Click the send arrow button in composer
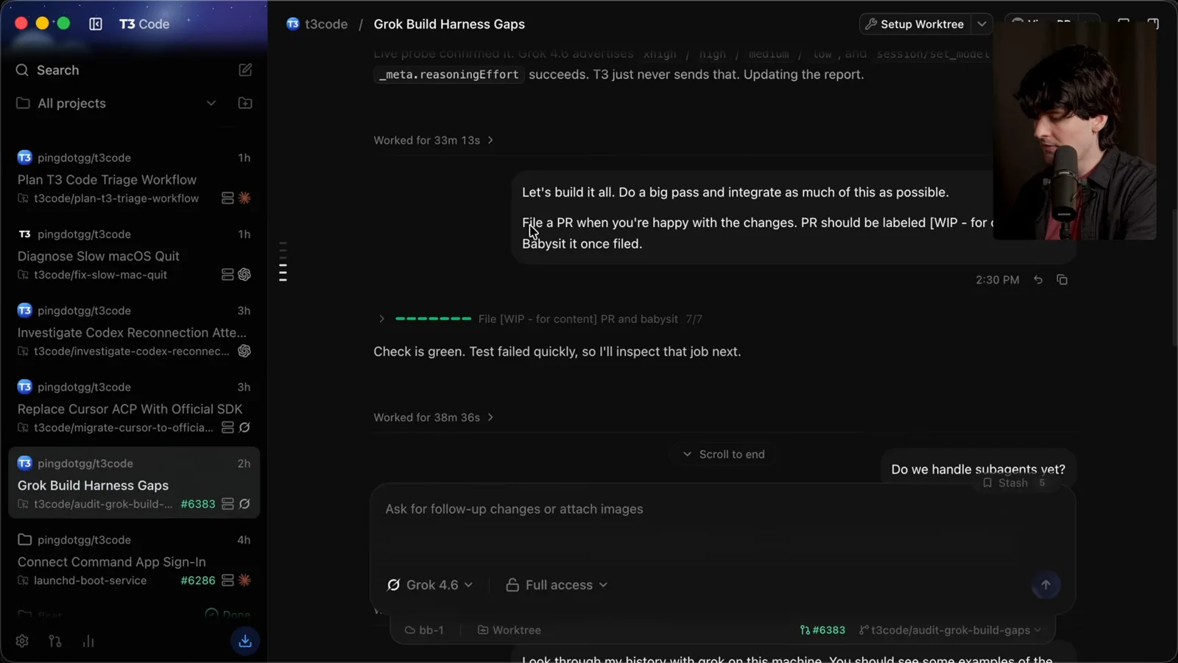The width and height of the screenshot is (1178, 663). point(1045,585)
